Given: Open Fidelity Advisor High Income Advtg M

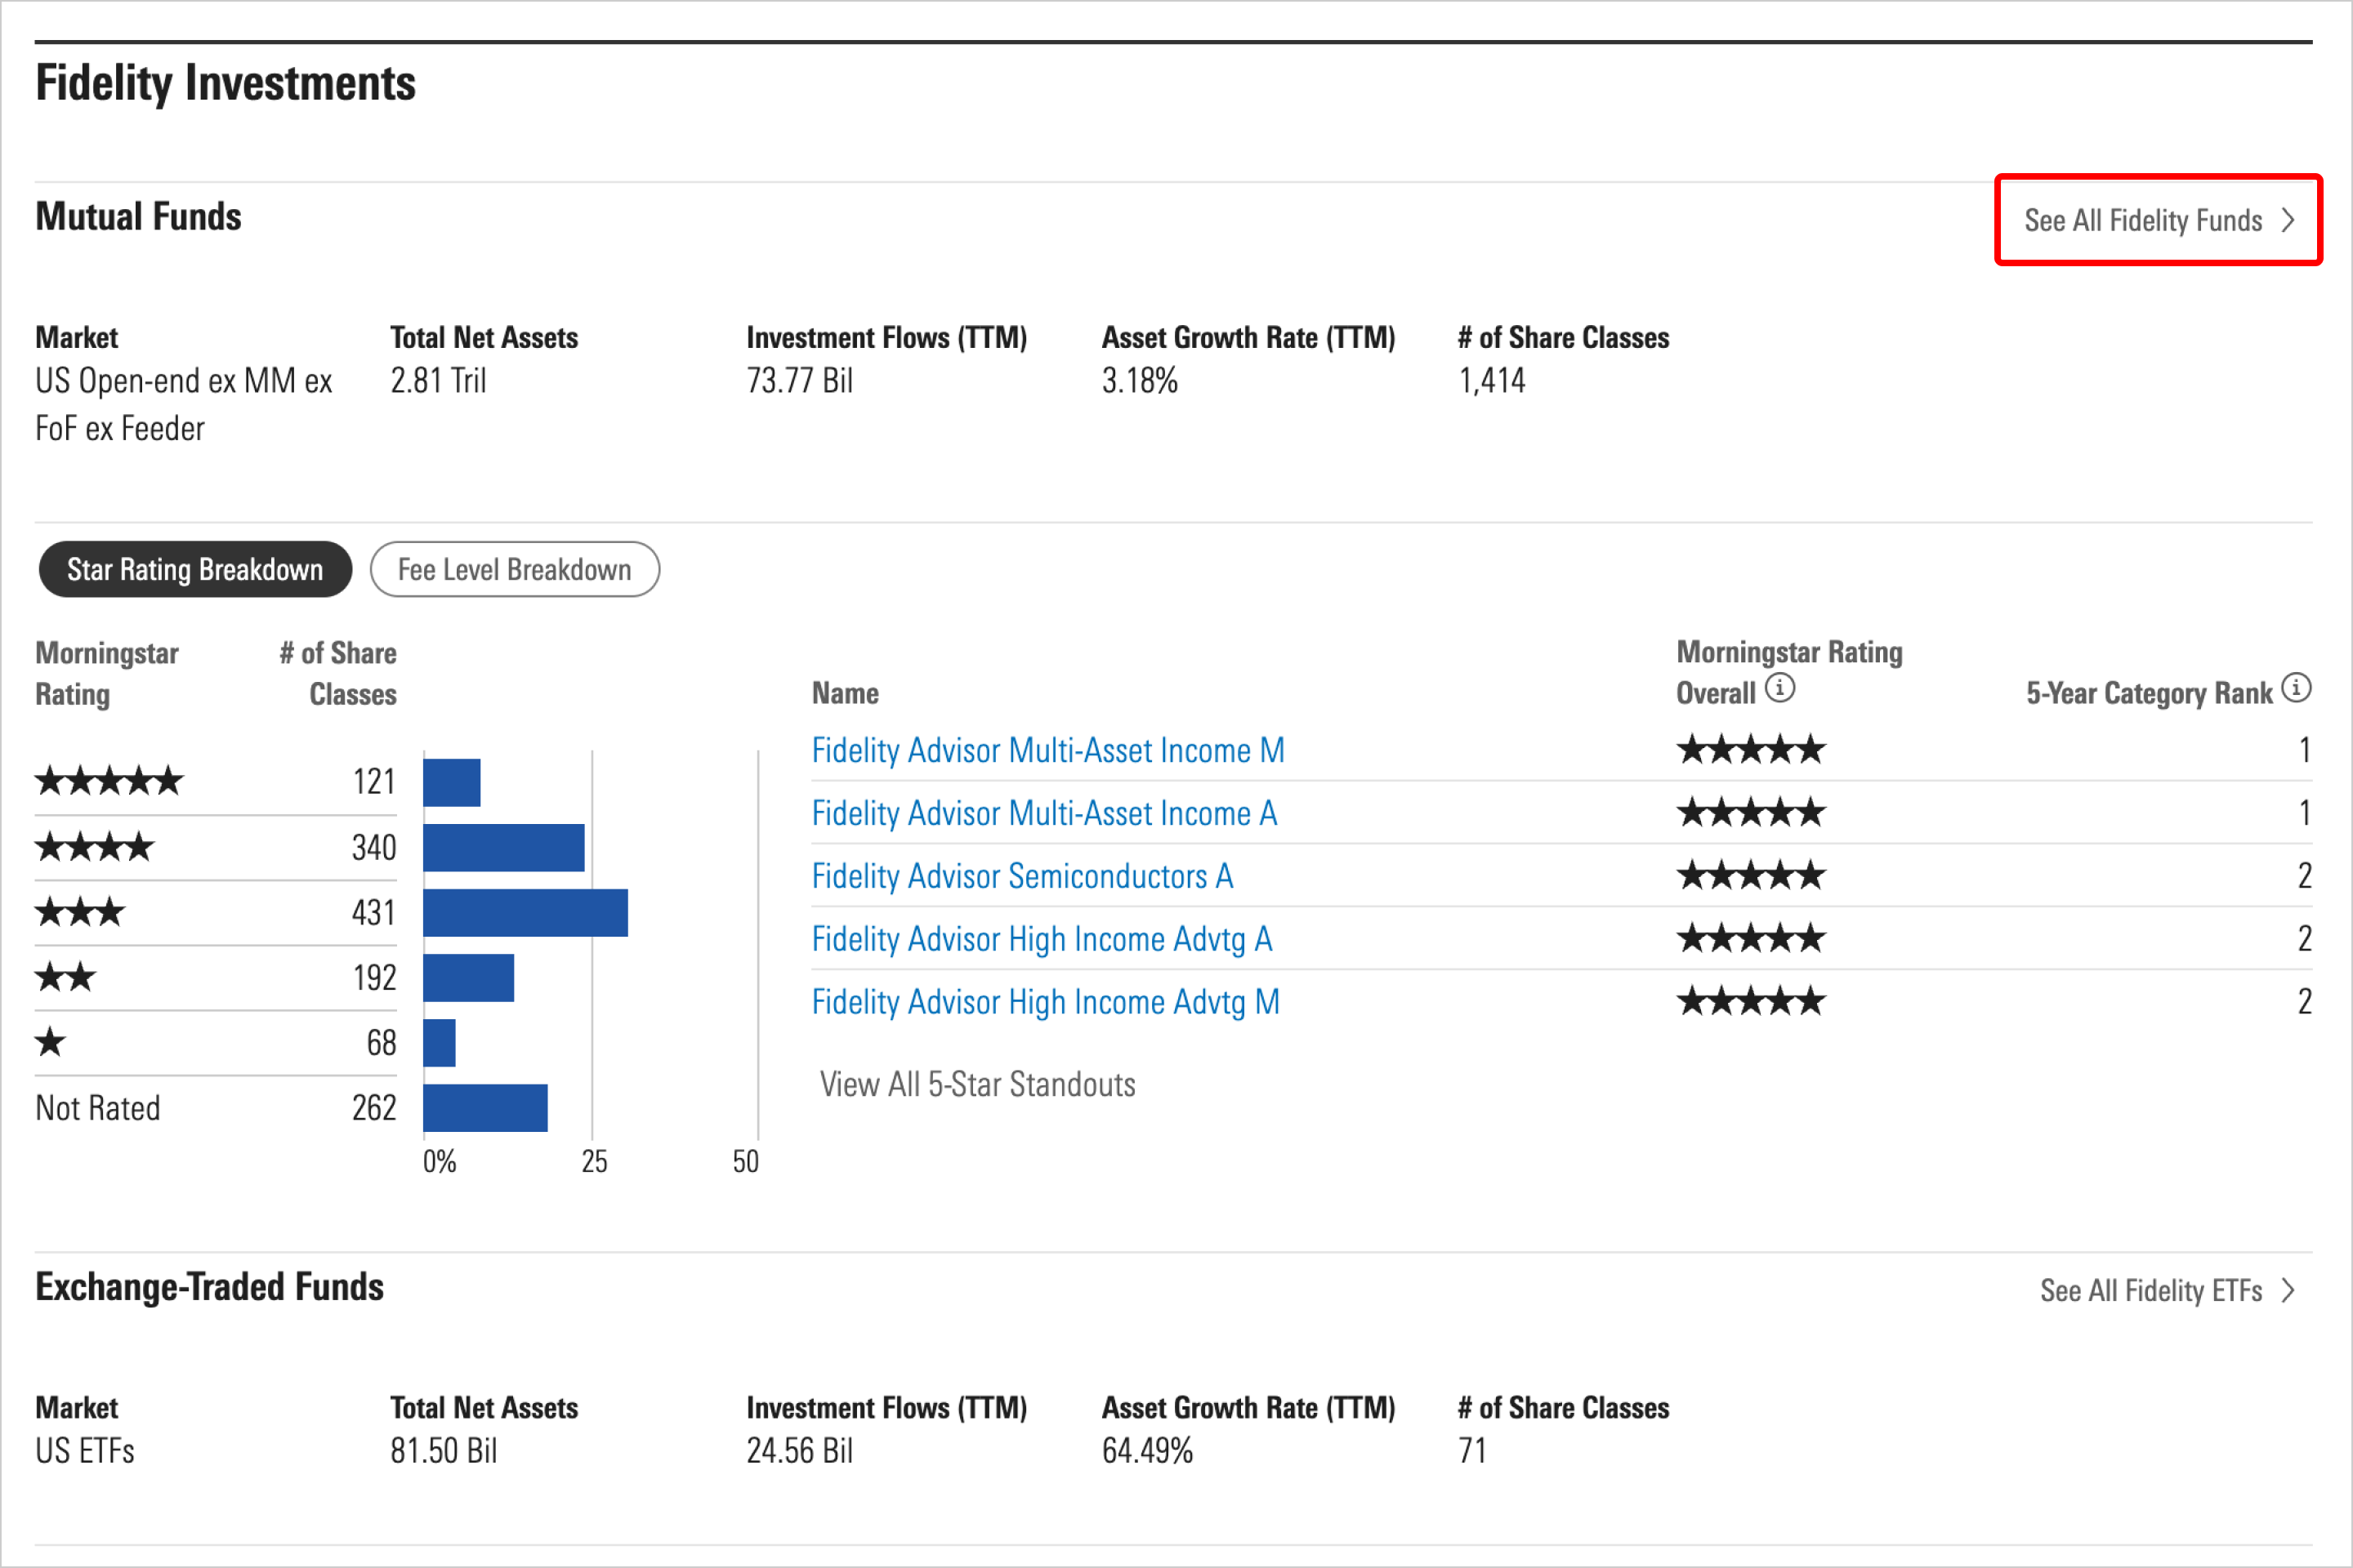Looking at the screenshot, I should click(x=1046, y=1002).
